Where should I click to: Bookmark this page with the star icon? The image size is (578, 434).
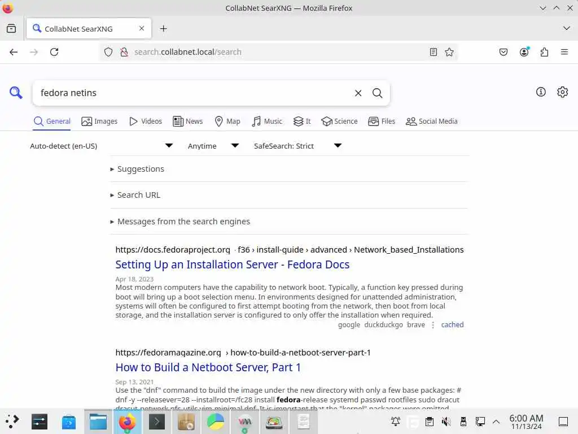(449, 52)
